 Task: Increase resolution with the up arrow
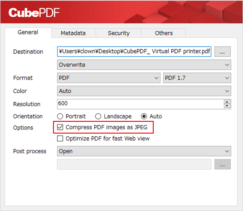tap(227, 102)
